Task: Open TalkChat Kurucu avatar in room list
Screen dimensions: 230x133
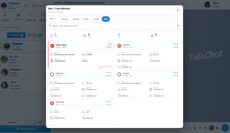Action: tap(7, 46)
